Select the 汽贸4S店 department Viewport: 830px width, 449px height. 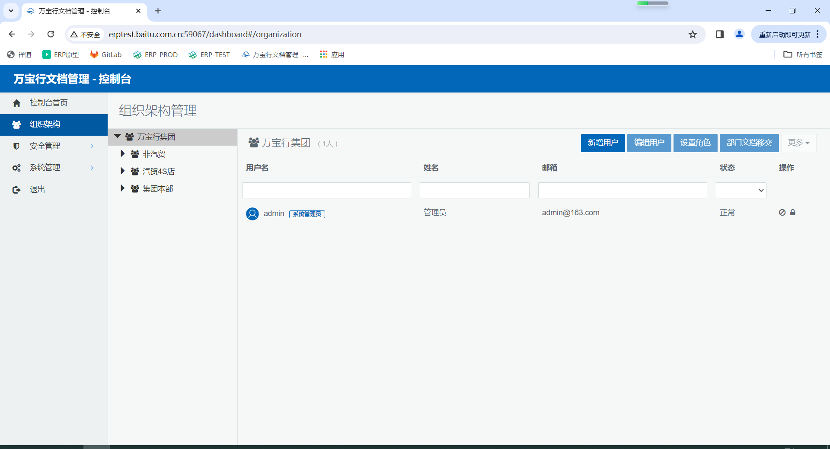[159, 172]
